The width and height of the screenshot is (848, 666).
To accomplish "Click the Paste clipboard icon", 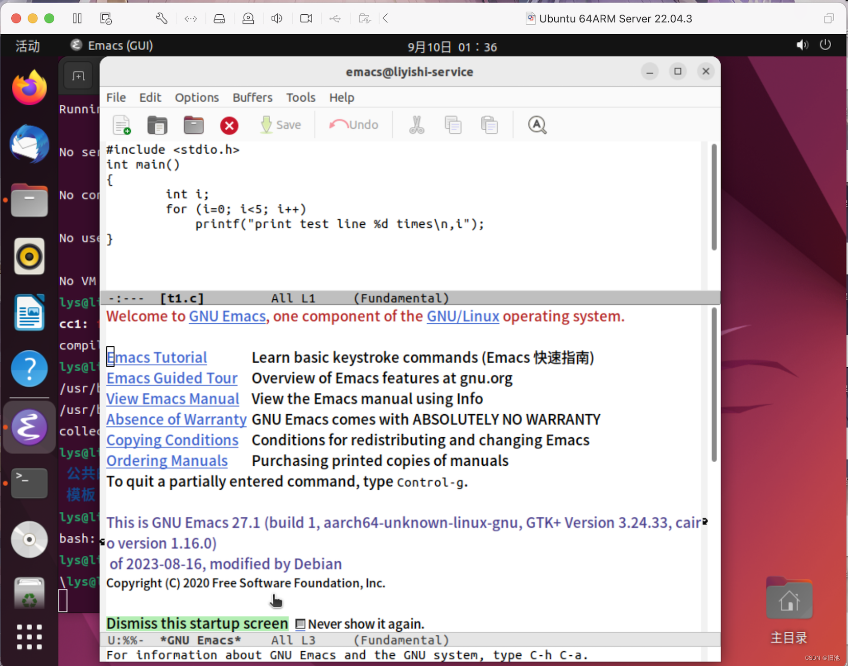I will (x=489, y=125).
